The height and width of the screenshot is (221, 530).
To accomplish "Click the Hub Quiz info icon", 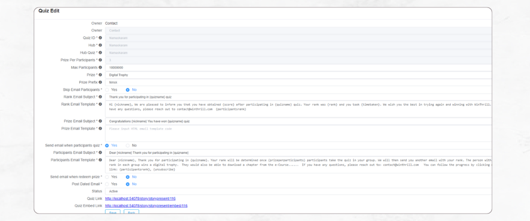I will [100, 53].
